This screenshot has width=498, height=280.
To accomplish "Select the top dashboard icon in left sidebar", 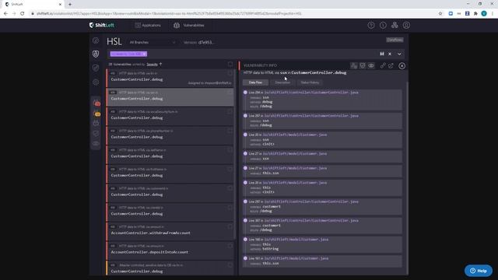I will [x=96, y=40].
